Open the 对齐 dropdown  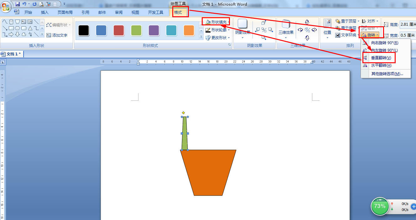tap(370, 21)
